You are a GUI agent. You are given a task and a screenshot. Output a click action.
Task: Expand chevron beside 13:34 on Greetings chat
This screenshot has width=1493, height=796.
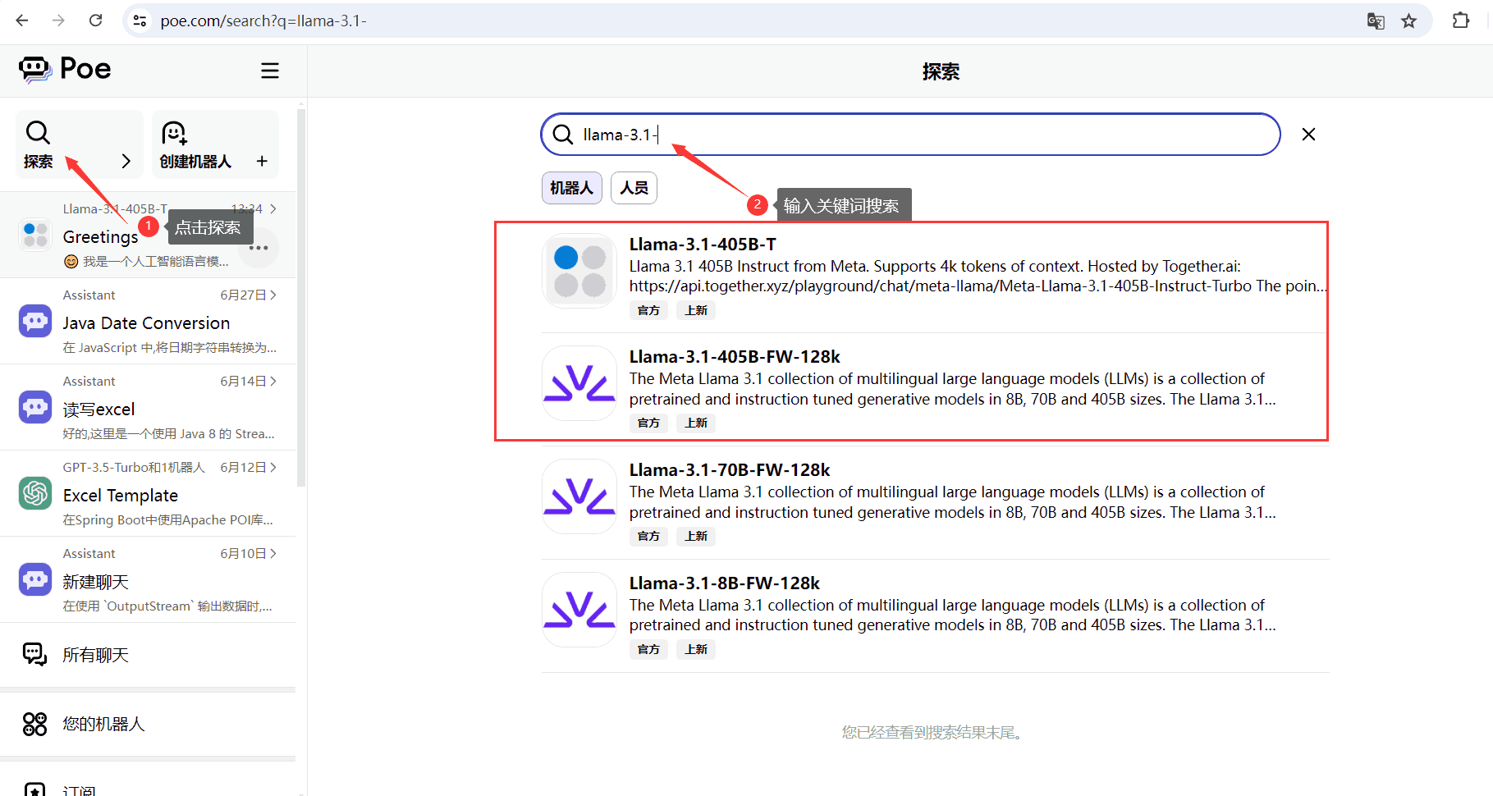coord(272,209)
